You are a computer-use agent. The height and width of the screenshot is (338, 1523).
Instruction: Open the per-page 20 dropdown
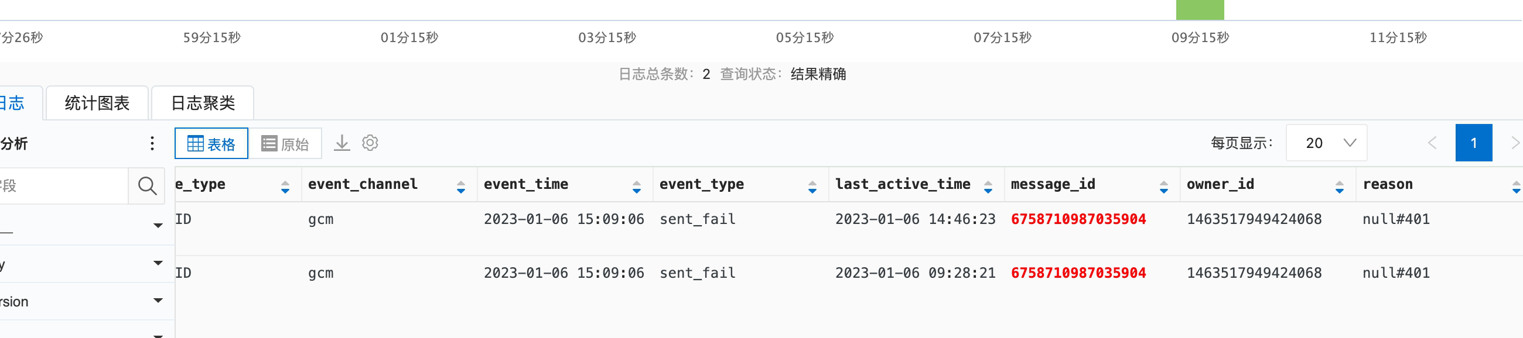(1326, 143)
